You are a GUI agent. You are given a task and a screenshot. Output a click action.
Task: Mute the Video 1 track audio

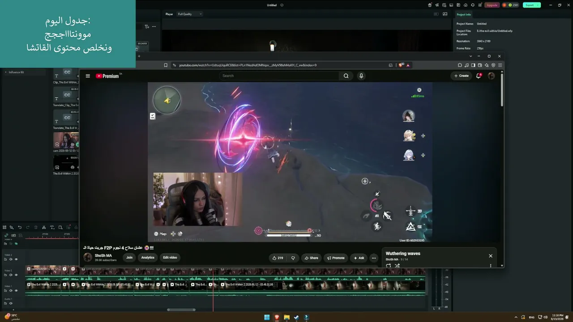pos(11,291)
